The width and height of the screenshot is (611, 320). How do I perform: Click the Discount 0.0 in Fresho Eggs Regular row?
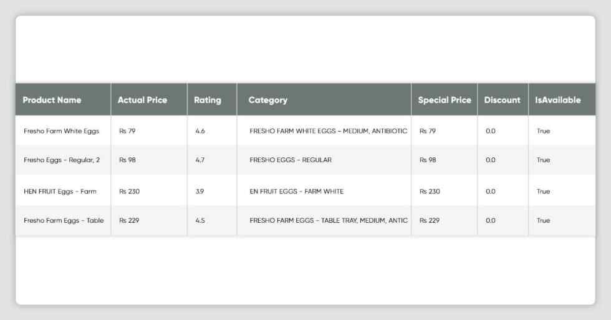click(x=491, y=160)
